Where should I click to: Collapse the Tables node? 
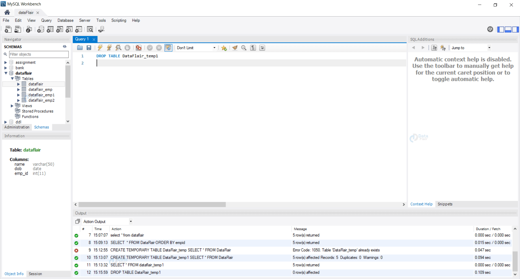point(12,79)
